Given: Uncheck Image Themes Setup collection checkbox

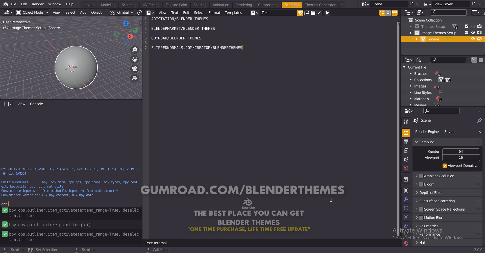Looking at the screenshot, I should tap(467, 33).
